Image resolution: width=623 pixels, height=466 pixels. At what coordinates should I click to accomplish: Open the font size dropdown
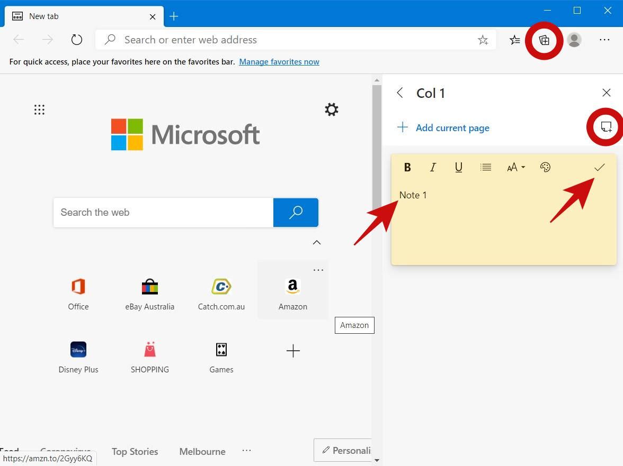click(x=516, y=167)
